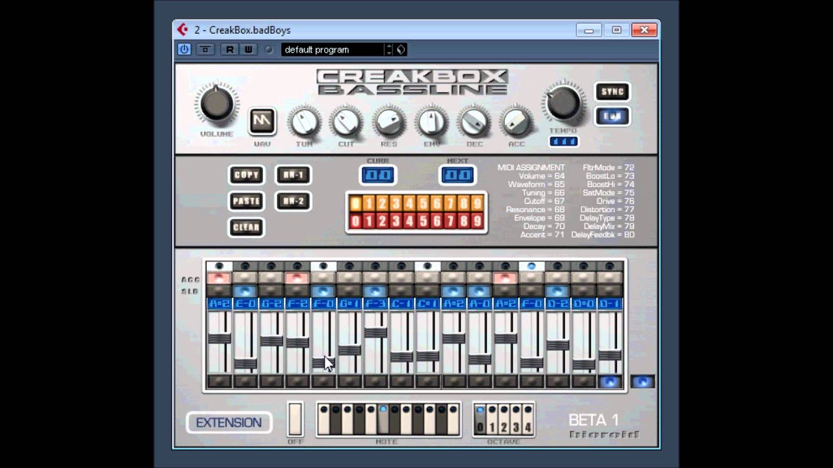Select octave 4 on OCTAVE selector

[x=528, y=419]
